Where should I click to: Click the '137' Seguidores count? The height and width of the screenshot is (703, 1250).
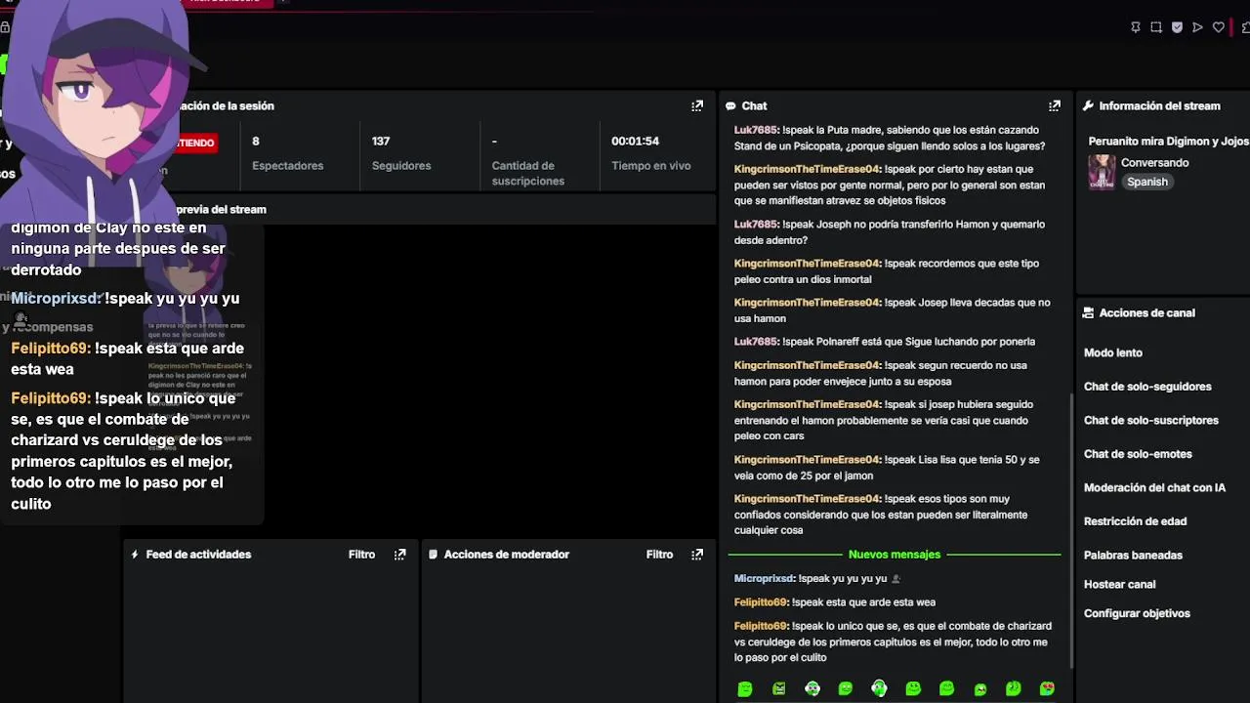click(381, 142)
